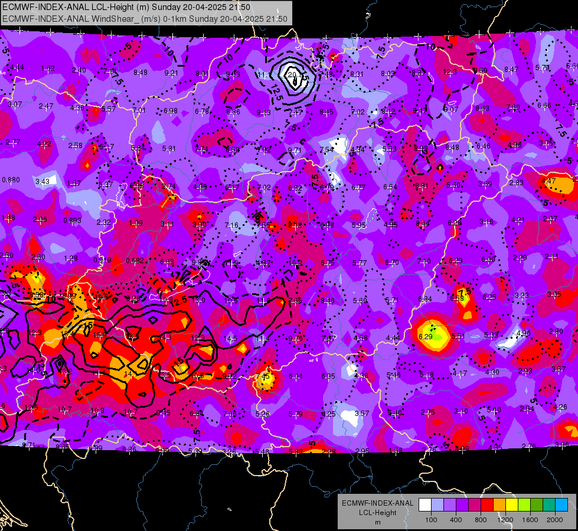Click the grid value 4.26
578x531 pixels.
click(560, 407)
